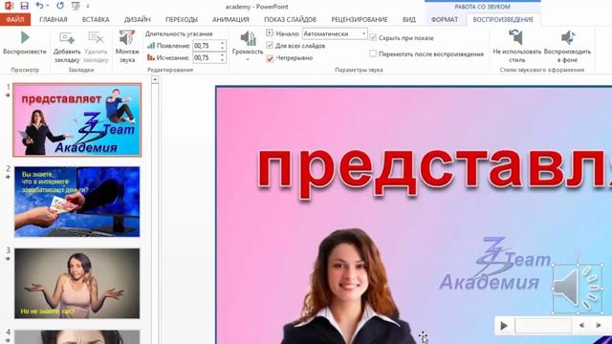
Task: Open Монтаж звука trim audio tool
Action: 127,38
